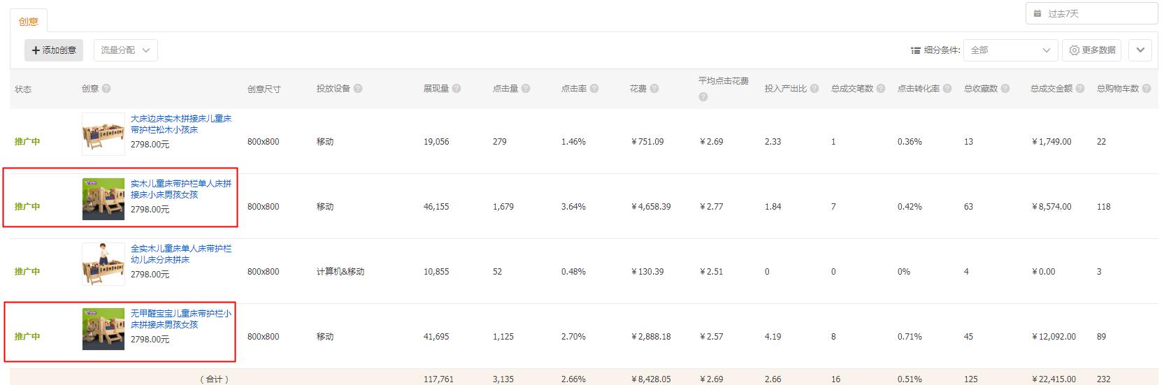The height and width of the screenshot is (385, 1171).
Task: Click the 计算机&移动 device cell
Action: coord(340,272)
